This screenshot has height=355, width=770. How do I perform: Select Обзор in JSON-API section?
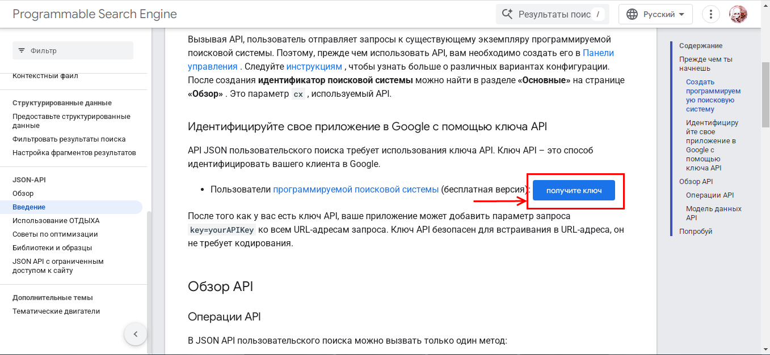click(23, 194)
